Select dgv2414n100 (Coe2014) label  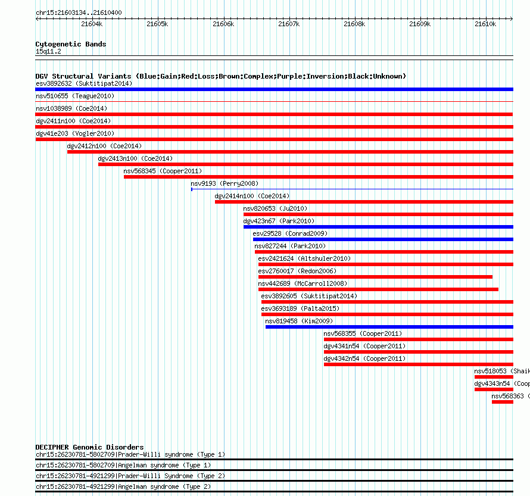pyautogui.click(x=252, y=196)
